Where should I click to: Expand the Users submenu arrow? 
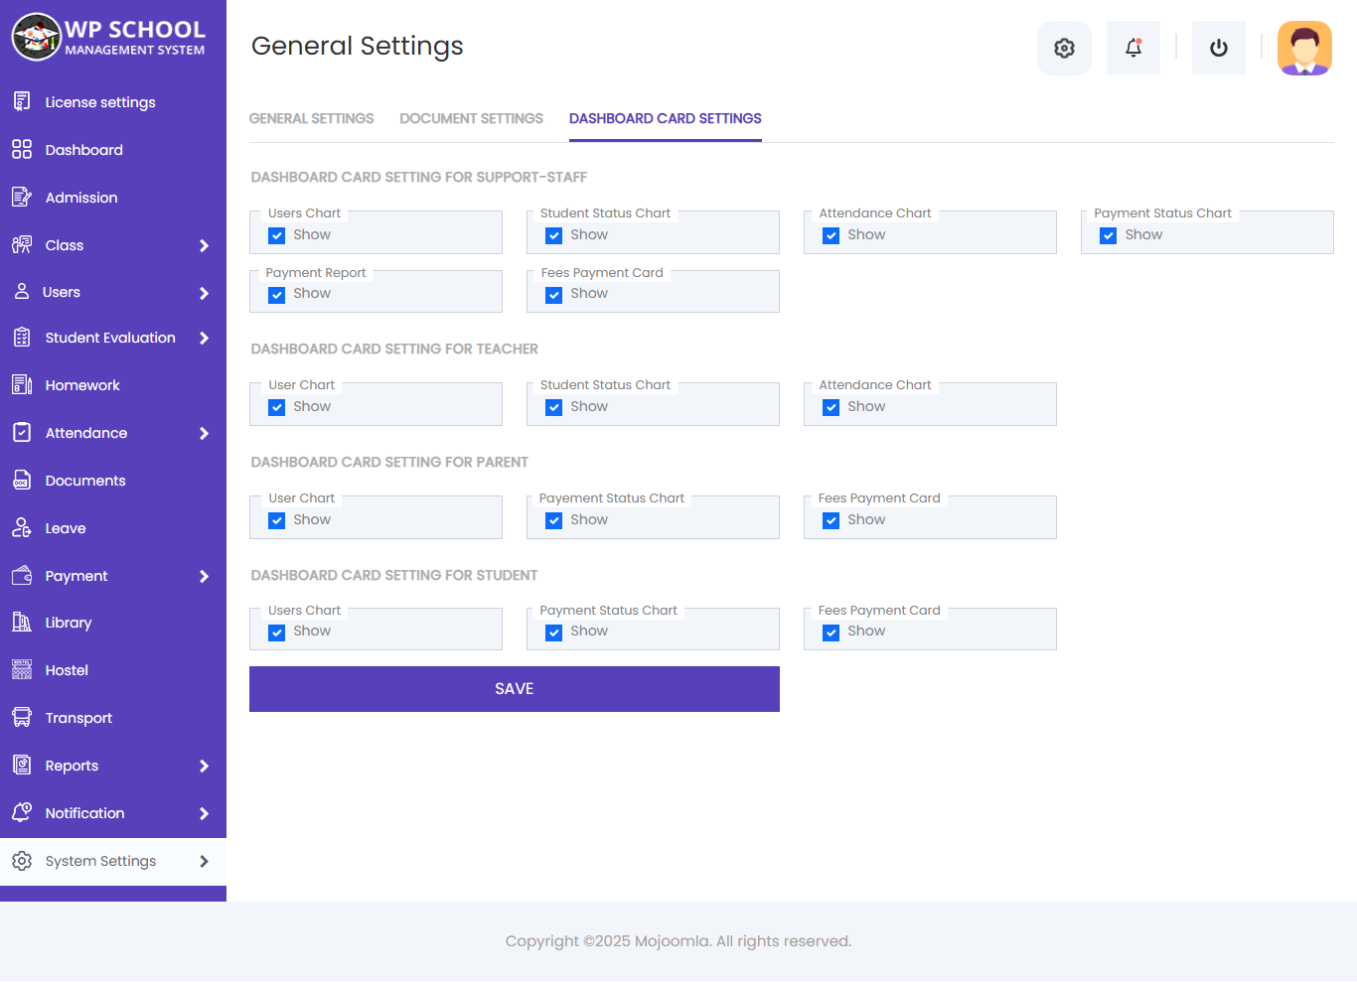tap(204, 293)
